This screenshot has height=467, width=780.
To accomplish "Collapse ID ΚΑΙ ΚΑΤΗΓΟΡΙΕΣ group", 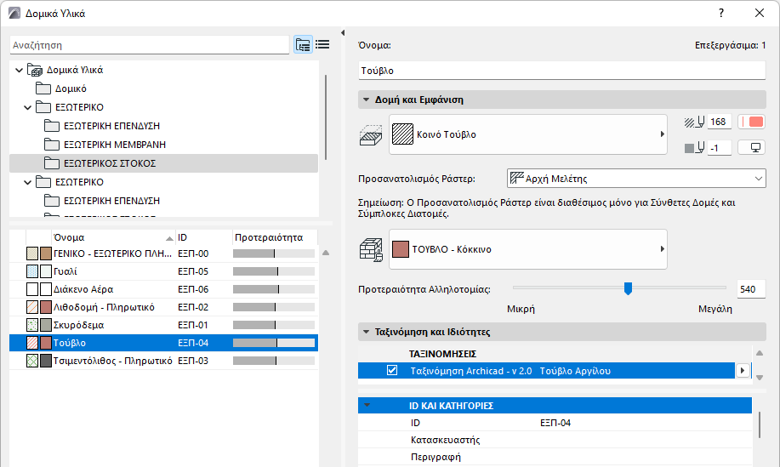I will pos(366,406).
